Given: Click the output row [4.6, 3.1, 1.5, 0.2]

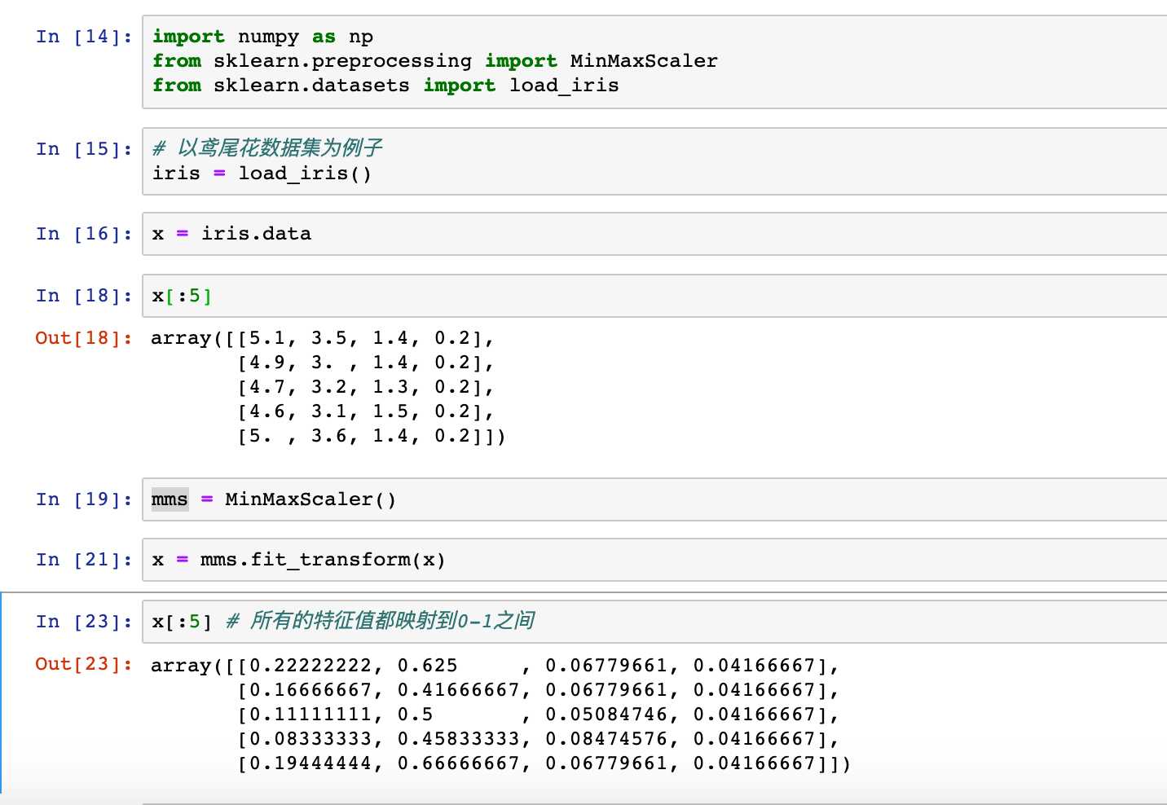Looking at the screenshot, I should click(x=366, y=411).
